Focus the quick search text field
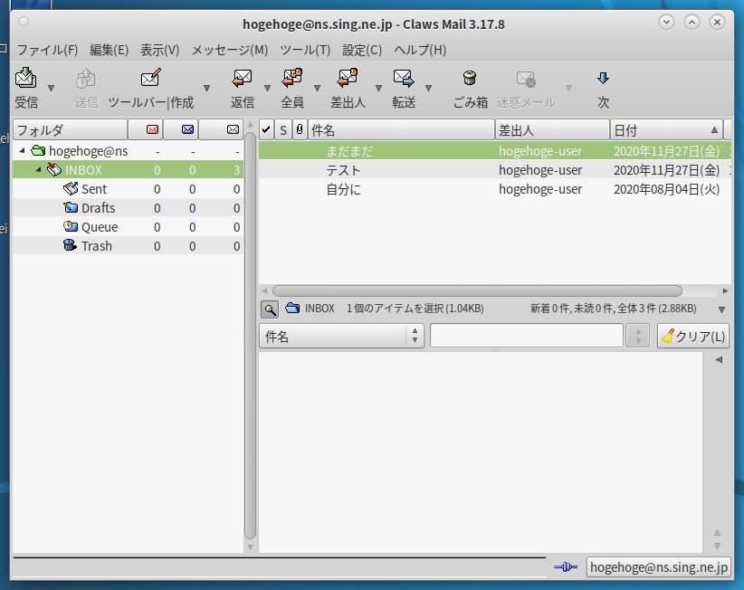The width and height of the screenshot is (744, 590). coord(526,337)
